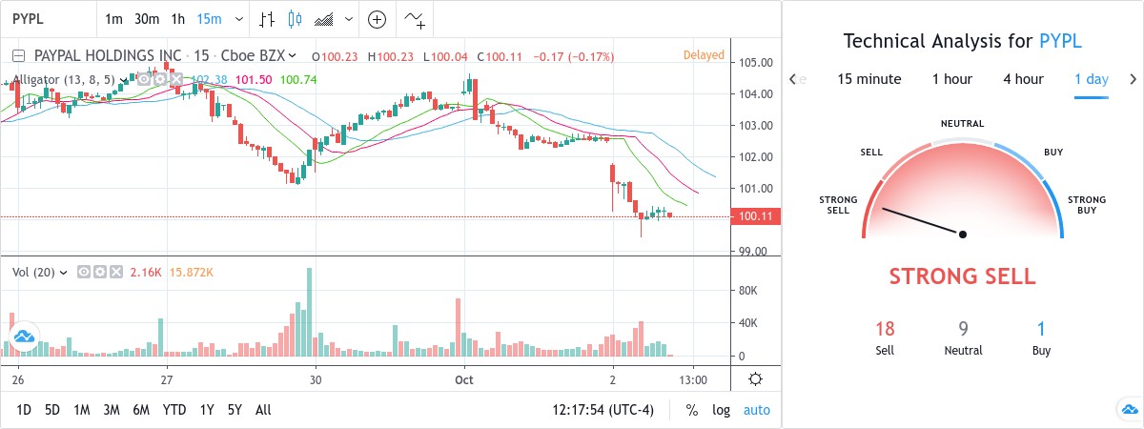Set chart interval to 30m
This screenshot has height=429, width=1144.
[x=147, y=19]
